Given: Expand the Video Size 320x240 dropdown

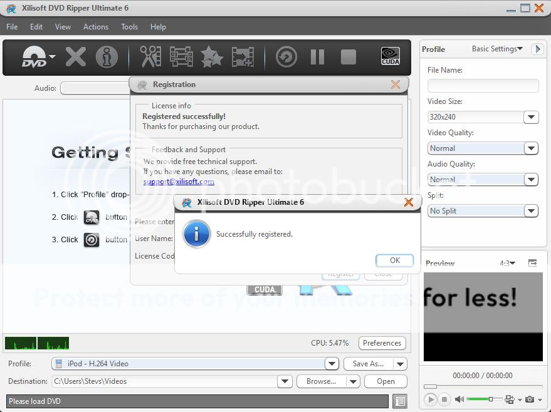Looking at the screenshot, I should 531,117.
